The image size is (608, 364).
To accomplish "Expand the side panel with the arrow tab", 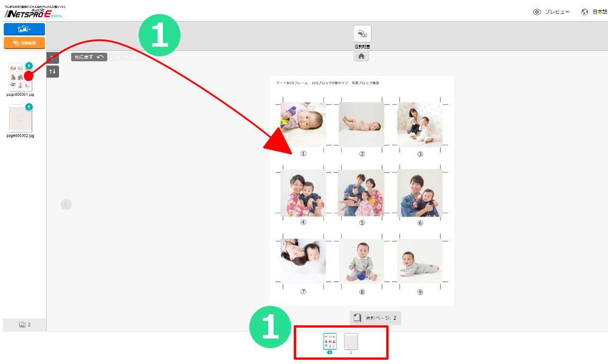I will coord(53,57).
